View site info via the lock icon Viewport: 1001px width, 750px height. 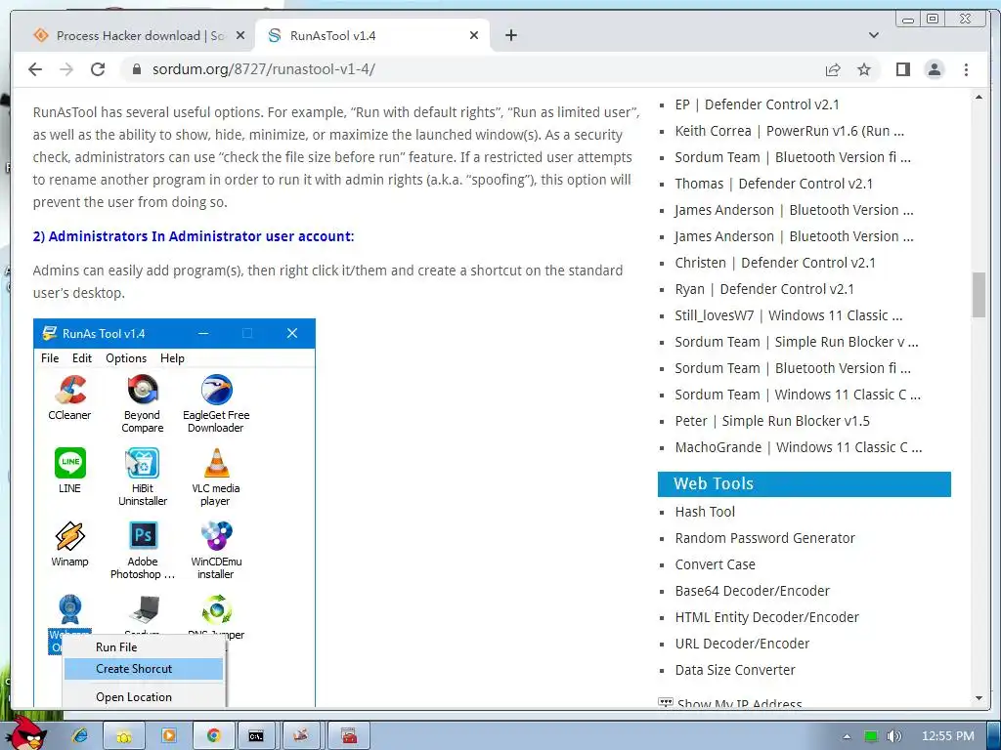[x=136, y=69]
